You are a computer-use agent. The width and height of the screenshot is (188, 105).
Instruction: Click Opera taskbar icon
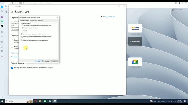[x=36, y=101]
